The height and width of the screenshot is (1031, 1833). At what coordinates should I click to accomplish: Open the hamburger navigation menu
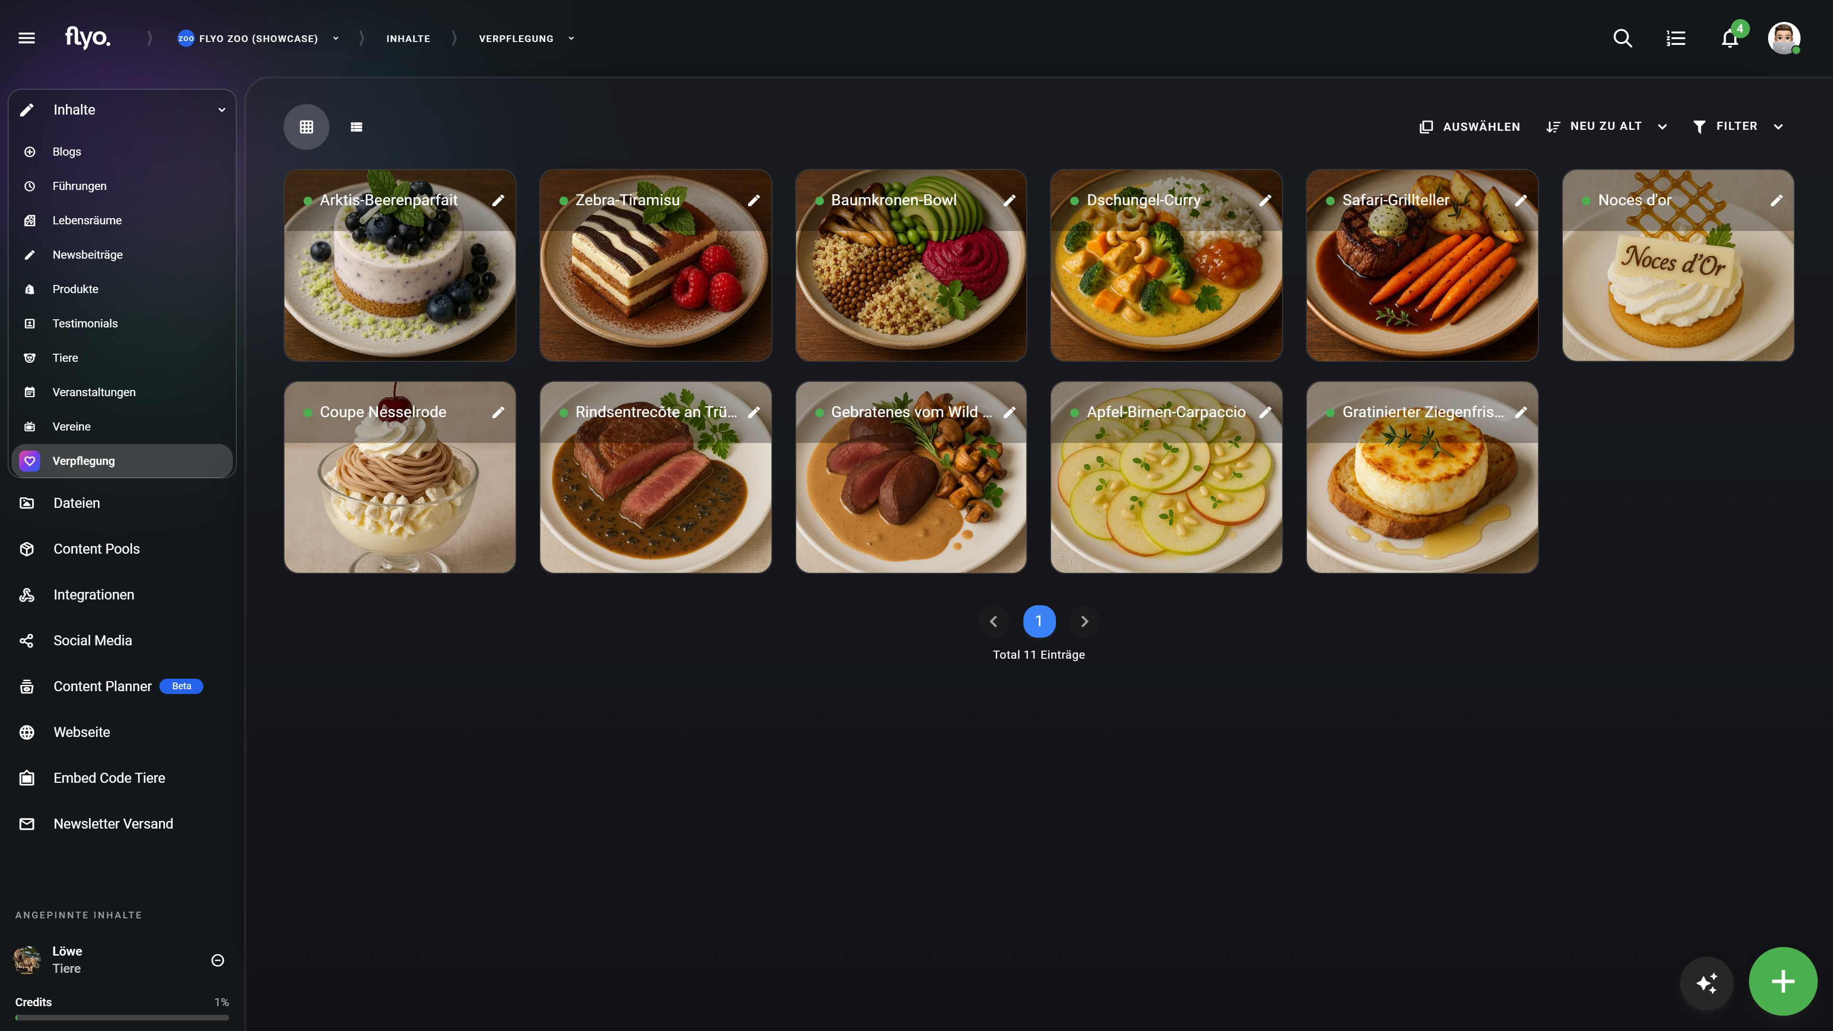click(26, 38)
